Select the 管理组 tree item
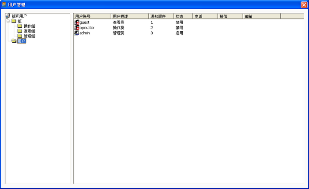309x189 pixels. [x=29, y=36]
